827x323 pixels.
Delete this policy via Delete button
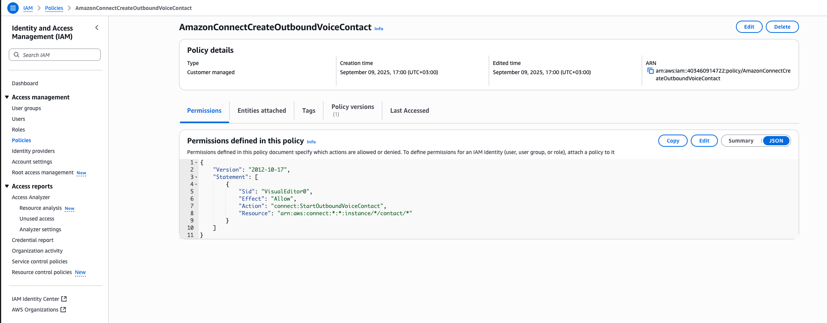tap(782, 27)
